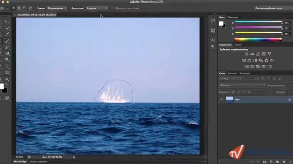Open the Режим (Перемещение) dropdown
The height and width of the screenshot is (164, 293).
click(57, 8)
